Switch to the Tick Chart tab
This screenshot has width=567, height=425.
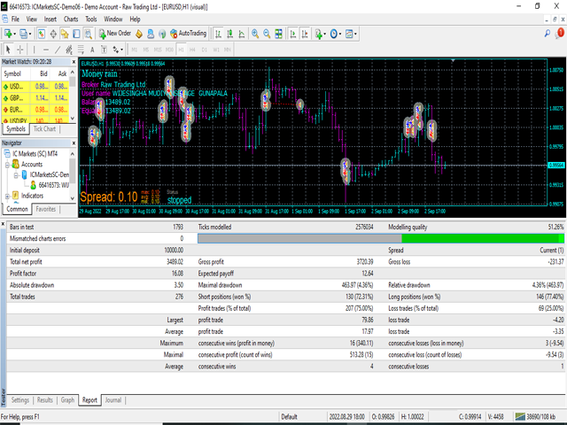pos(44,129)
